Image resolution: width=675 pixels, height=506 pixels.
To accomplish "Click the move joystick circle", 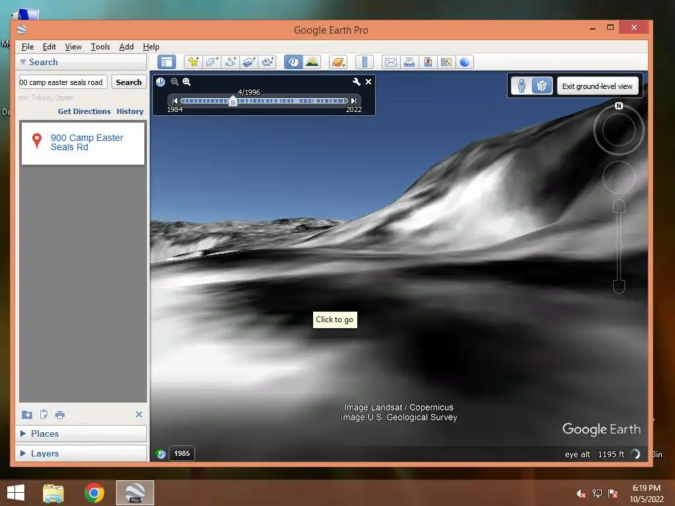I will click(x=618, y=177).
